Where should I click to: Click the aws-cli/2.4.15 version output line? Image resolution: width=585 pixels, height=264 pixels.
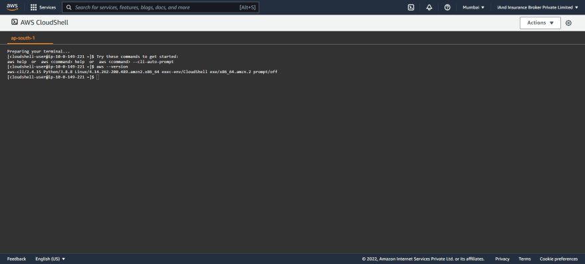pos(142,72)
